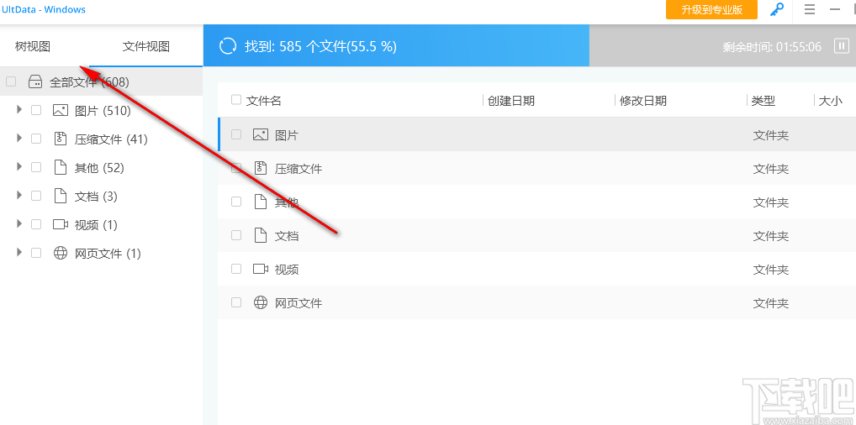Viewport: 856px width, 425px height.
Task: Click the drive icon beside 全部文件
Action: coord(35,81)
